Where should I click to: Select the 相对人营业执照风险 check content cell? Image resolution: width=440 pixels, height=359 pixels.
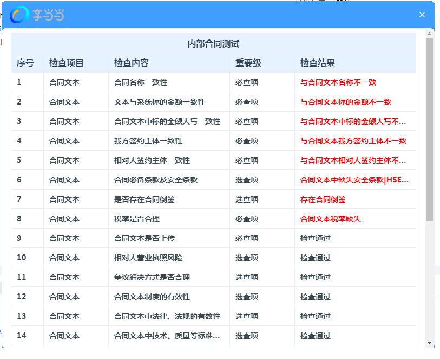click(x=148, y=258)
